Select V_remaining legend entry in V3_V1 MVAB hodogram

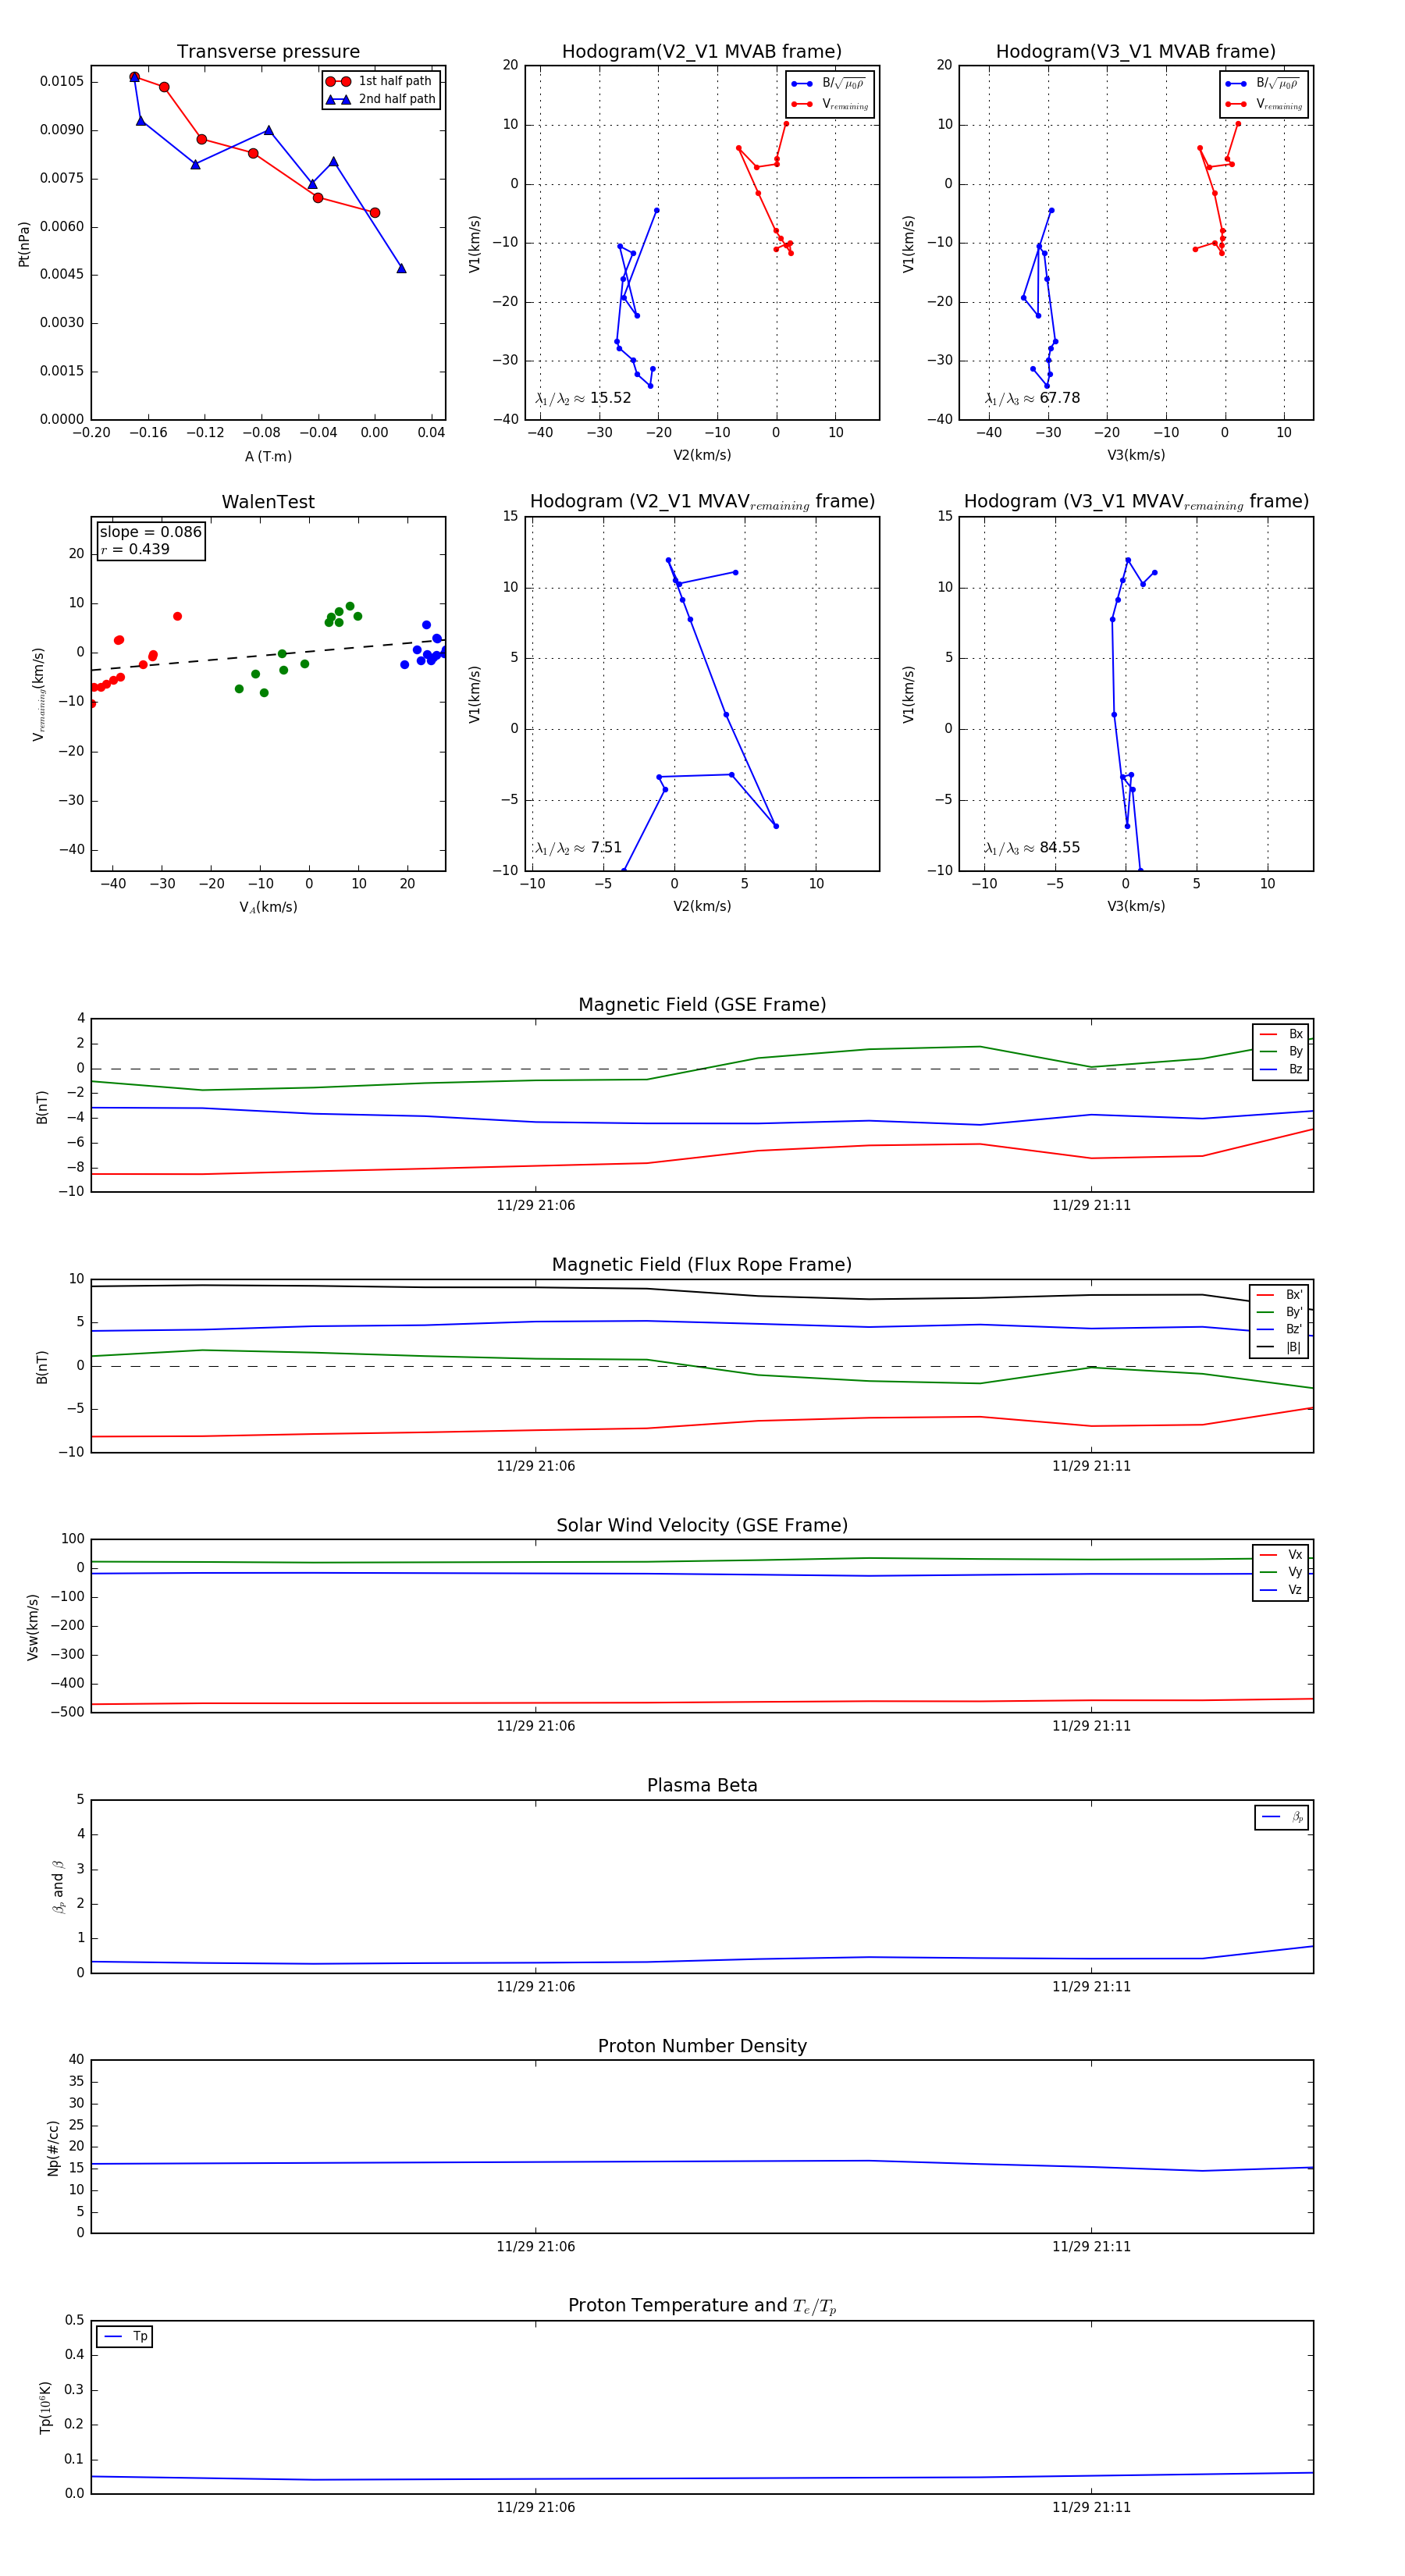1264,104
